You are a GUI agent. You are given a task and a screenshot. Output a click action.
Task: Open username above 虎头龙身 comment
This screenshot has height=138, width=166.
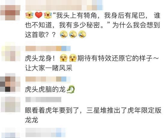point(48,49)
